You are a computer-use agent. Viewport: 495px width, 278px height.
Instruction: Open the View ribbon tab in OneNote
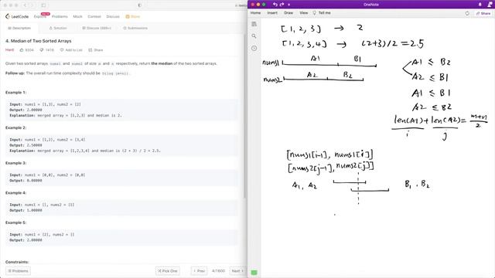coord(304,13)
